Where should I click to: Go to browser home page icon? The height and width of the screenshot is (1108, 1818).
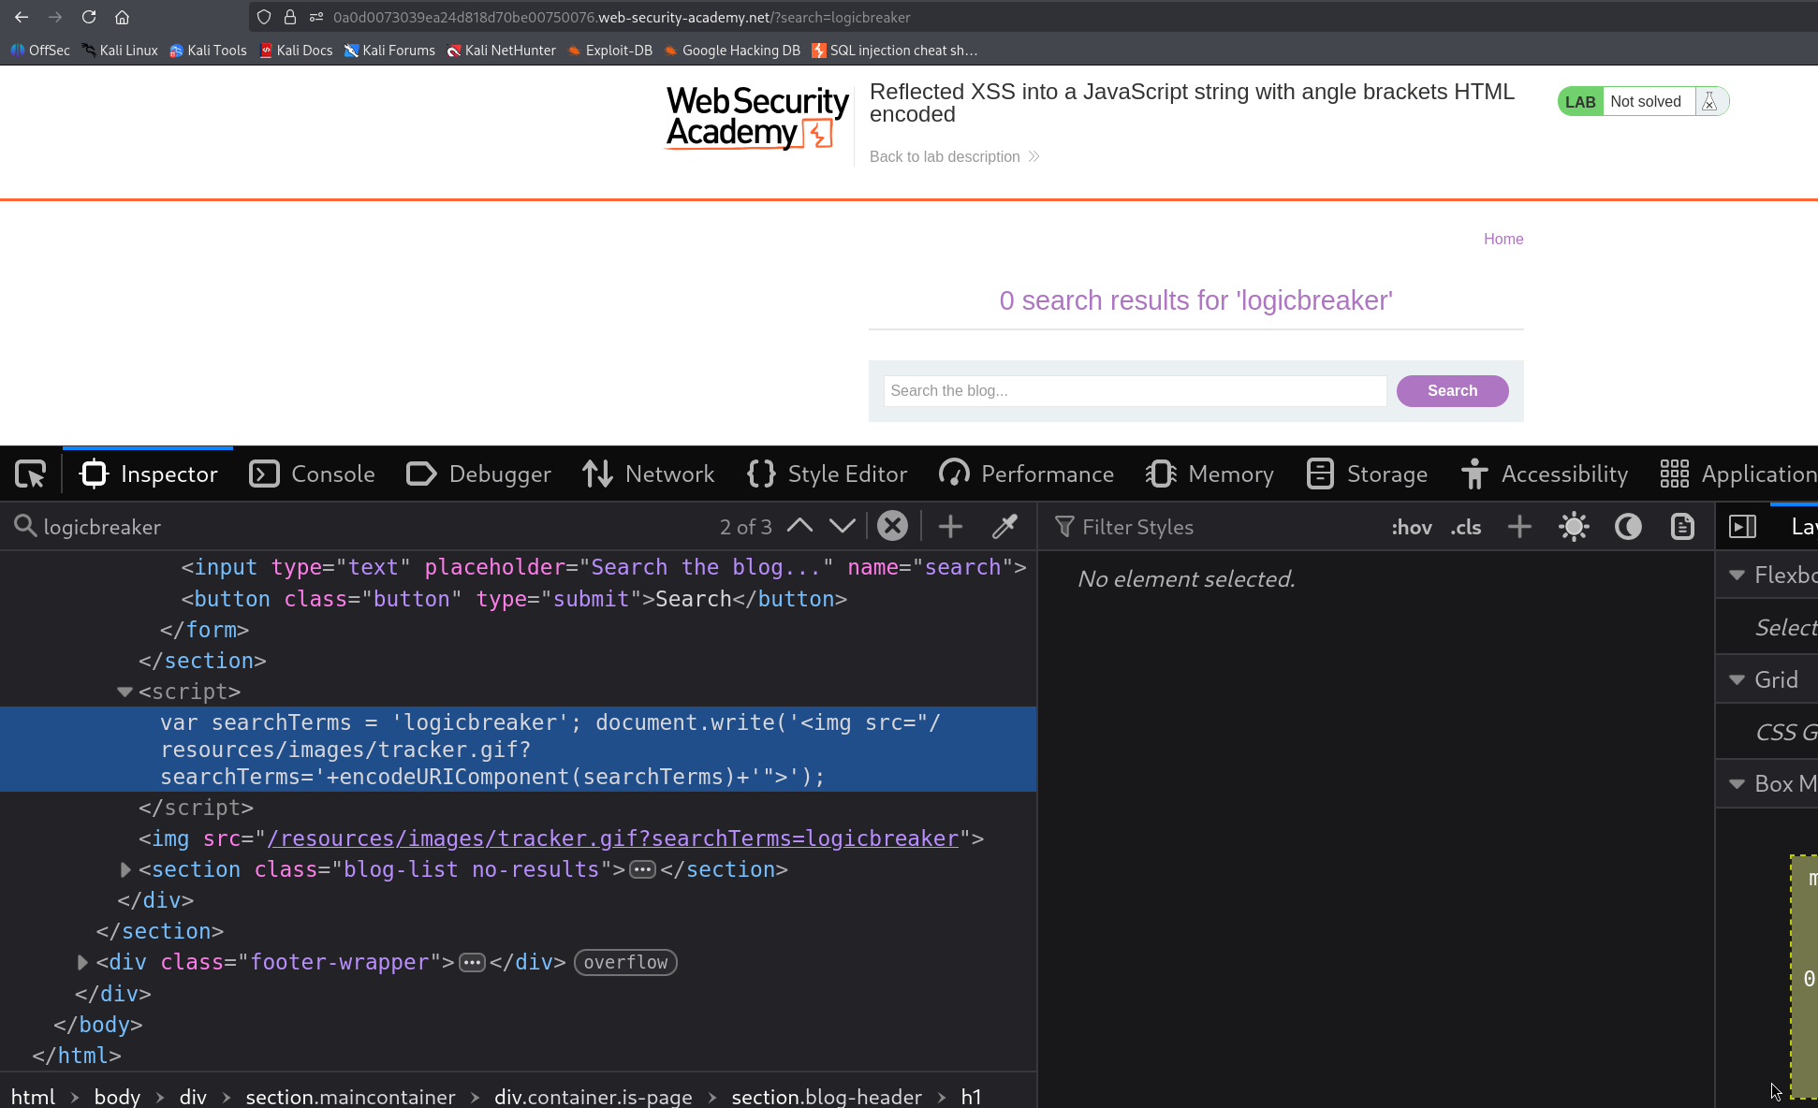[122, 17]
